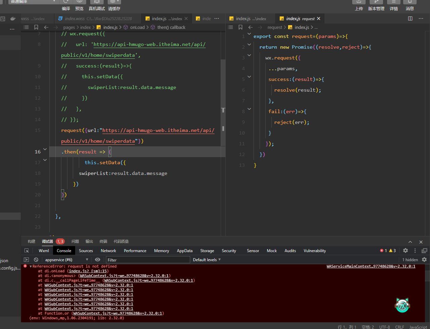Screen dimensions: 430x329
Task: Open the sidebar more options ellipsis
Action: (12, 29)
